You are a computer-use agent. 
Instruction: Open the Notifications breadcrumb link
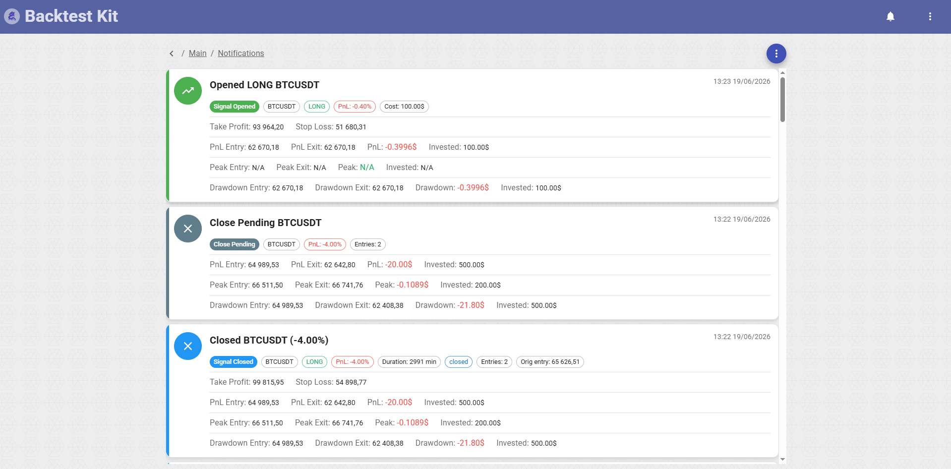click(x=241, y=53)
